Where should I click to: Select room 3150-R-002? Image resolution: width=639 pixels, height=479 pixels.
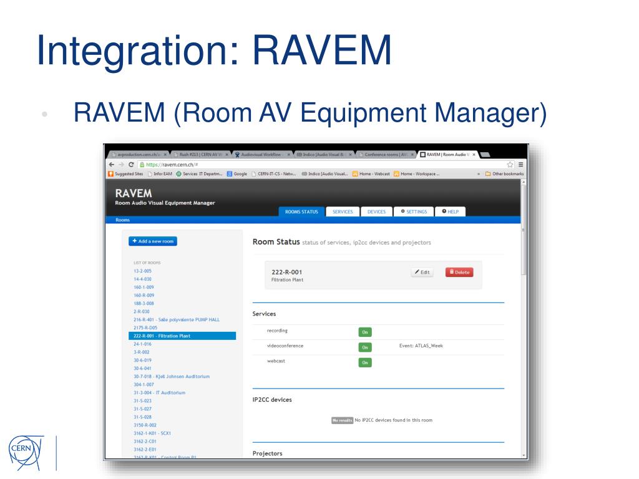145,425
